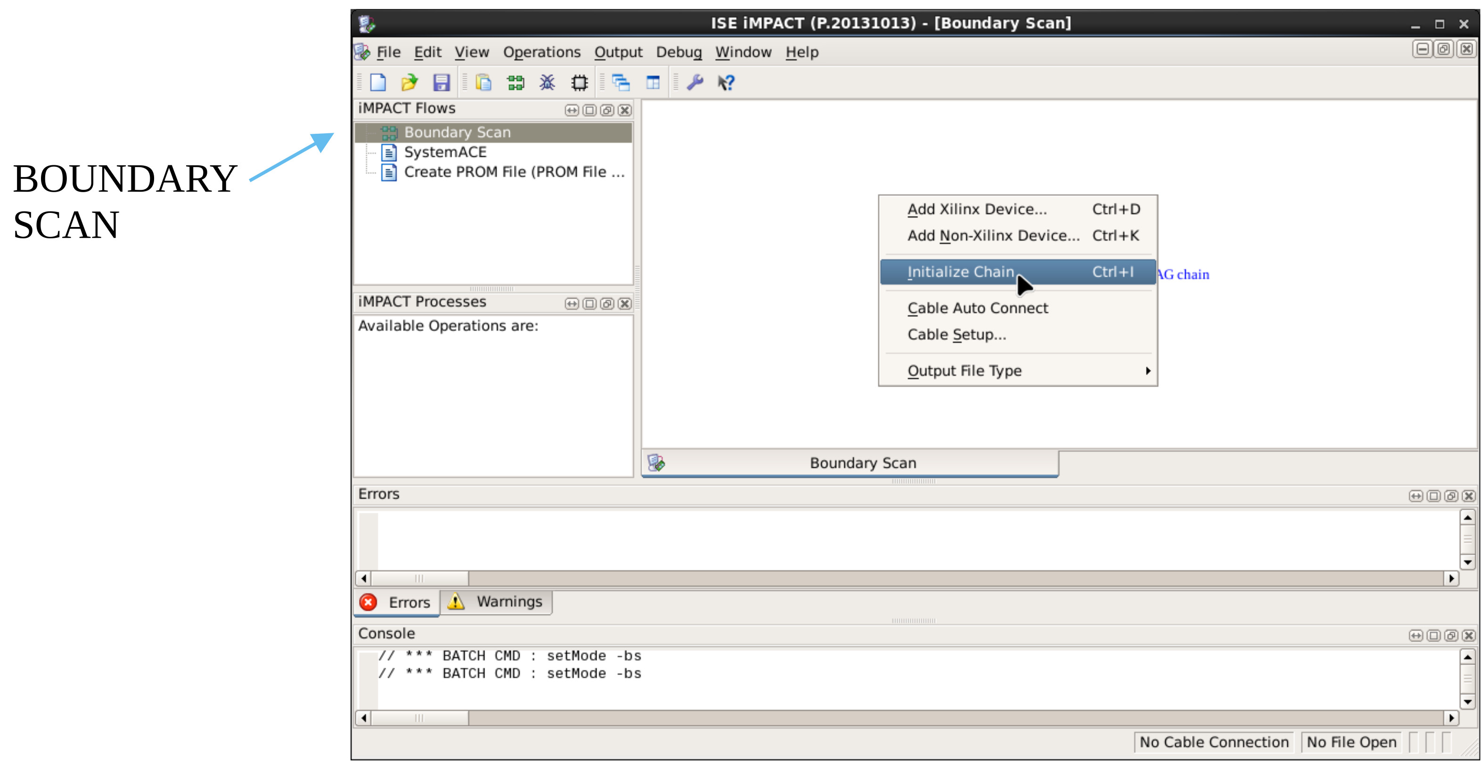Click the Errors panel vertical scroll up arrow

tap(1467, 518)
